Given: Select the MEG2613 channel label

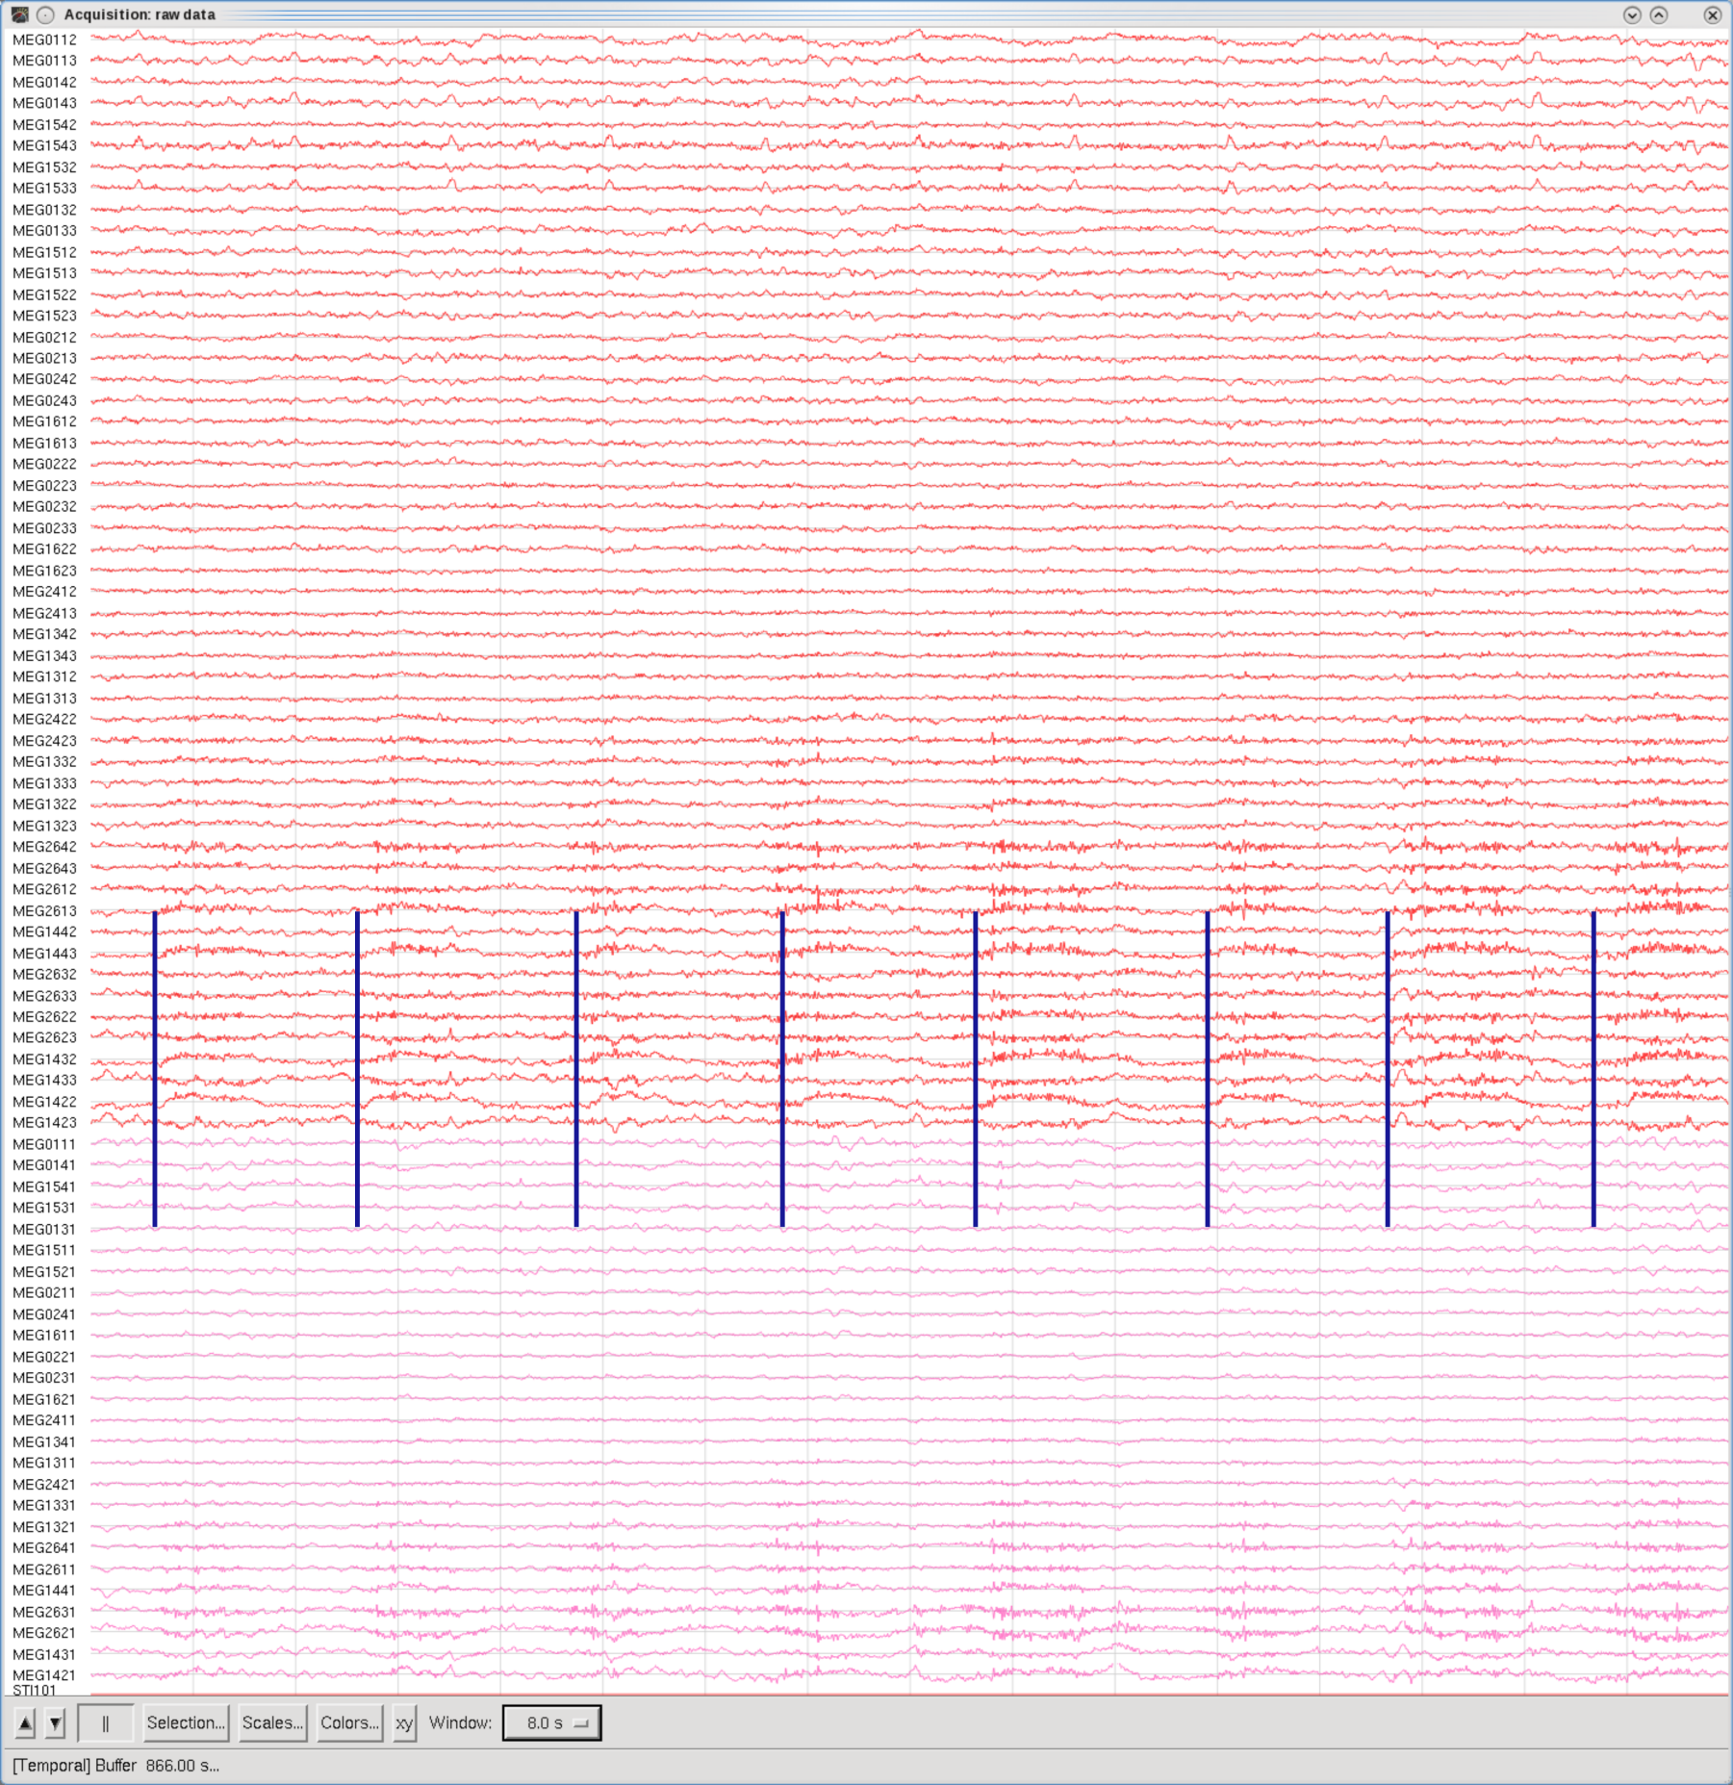Looking at the screenshot, I should [x=44, y=910].
